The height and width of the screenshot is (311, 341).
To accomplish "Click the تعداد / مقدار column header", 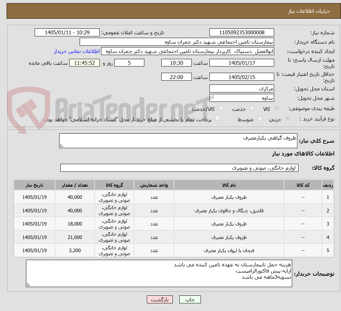I will pos(74,185).
